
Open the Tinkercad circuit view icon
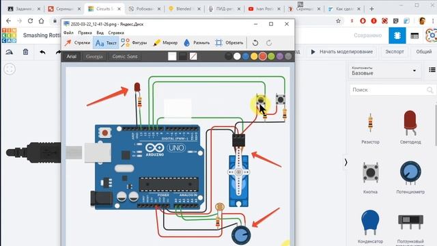tap(397, 36)
